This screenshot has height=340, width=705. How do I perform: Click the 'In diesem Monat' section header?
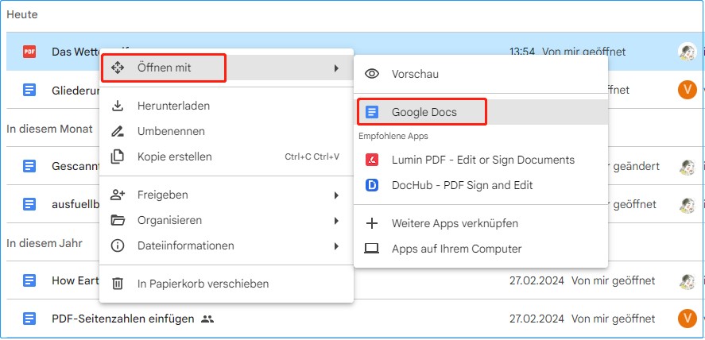pyautogui.click(x=49, y=129)
